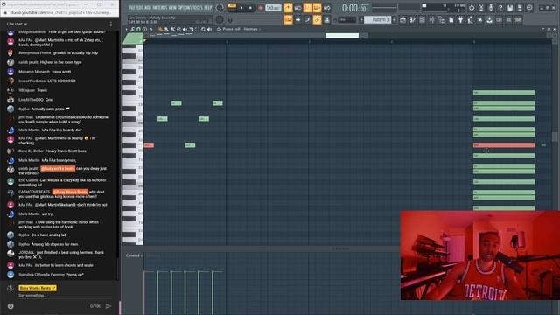Open the Piano roll view from top toolbar
This screenshot has width=560, height=315.
pos(413,19)
